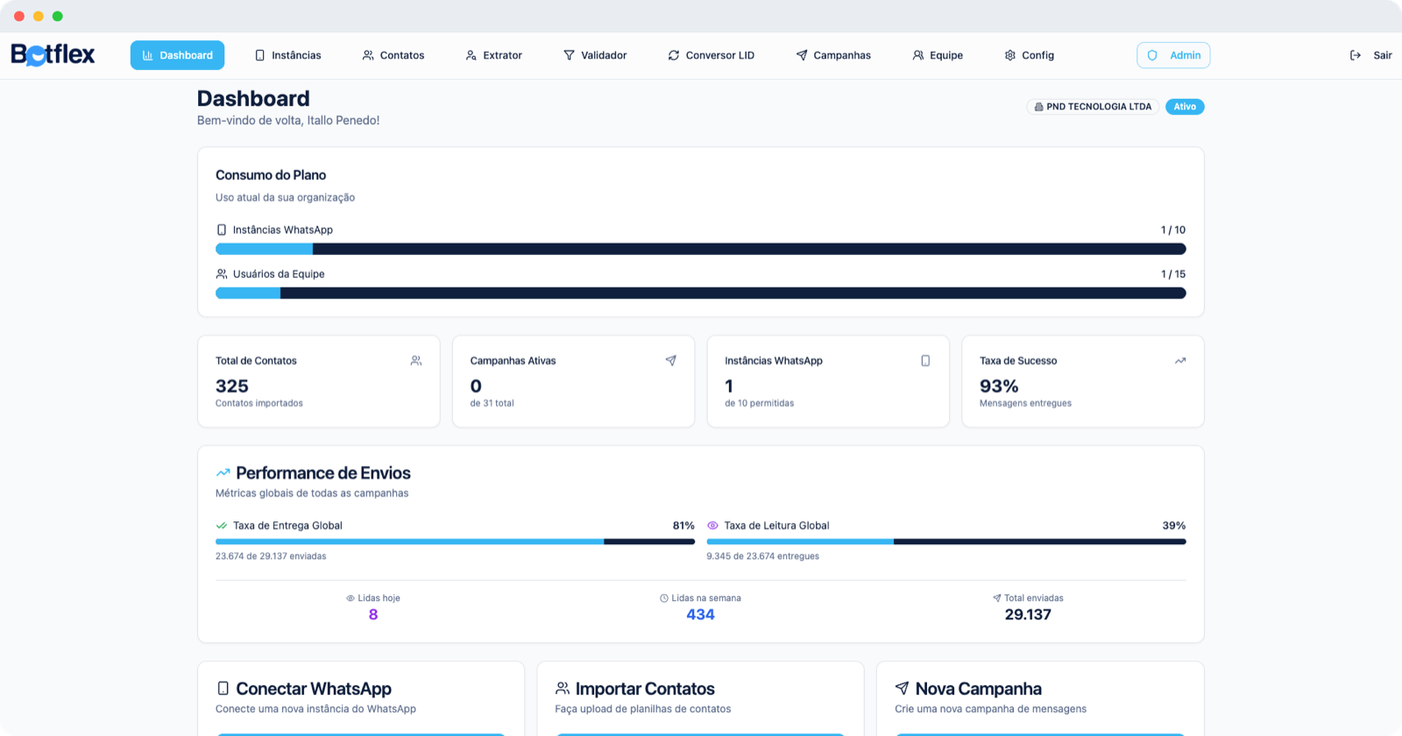The width and height of the screenshot is (1402, 736).
Task: Click trend icon in Taxa de Sucesso card
Action: click(x=1180, y=361)
